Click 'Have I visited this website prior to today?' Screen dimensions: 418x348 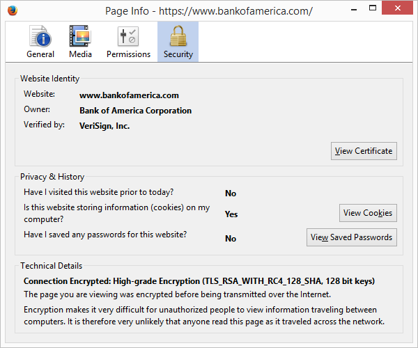click(99, 192)
